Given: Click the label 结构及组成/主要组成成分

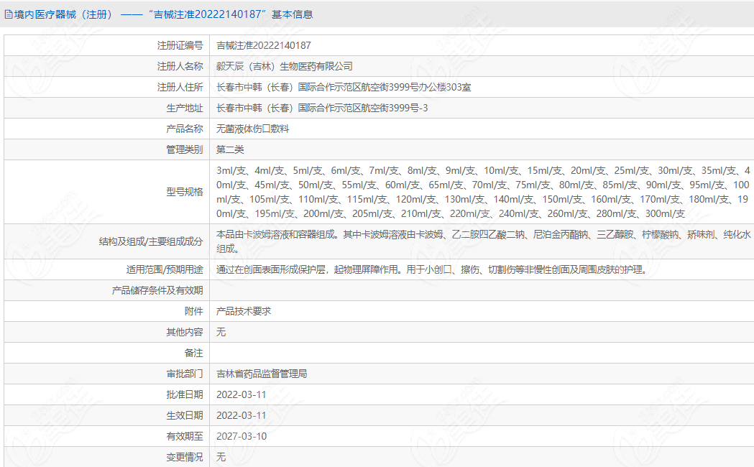Looking at the screenshot, I should 151,241.
